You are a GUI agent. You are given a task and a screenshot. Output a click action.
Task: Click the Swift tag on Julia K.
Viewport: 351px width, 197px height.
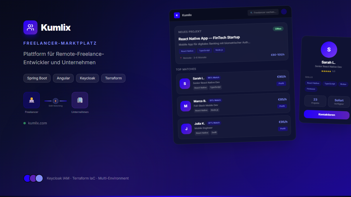click(214, 133)
